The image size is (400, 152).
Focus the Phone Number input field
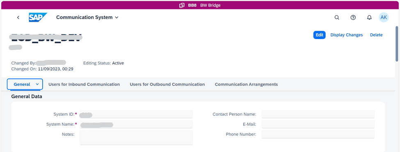[318, 134]
